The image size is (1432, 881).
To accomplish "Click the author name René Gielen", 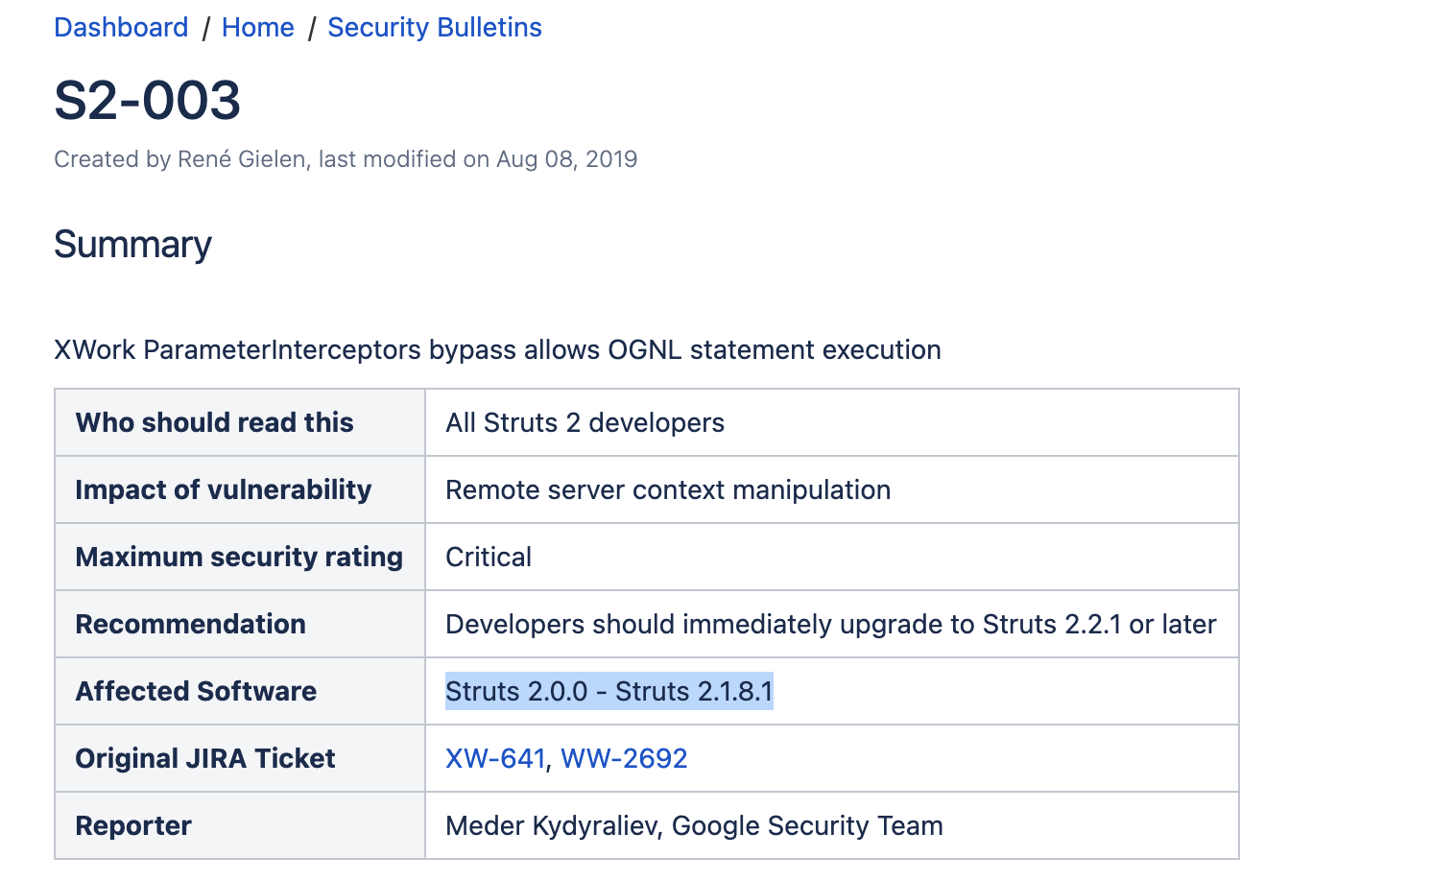I will (241, 159).
